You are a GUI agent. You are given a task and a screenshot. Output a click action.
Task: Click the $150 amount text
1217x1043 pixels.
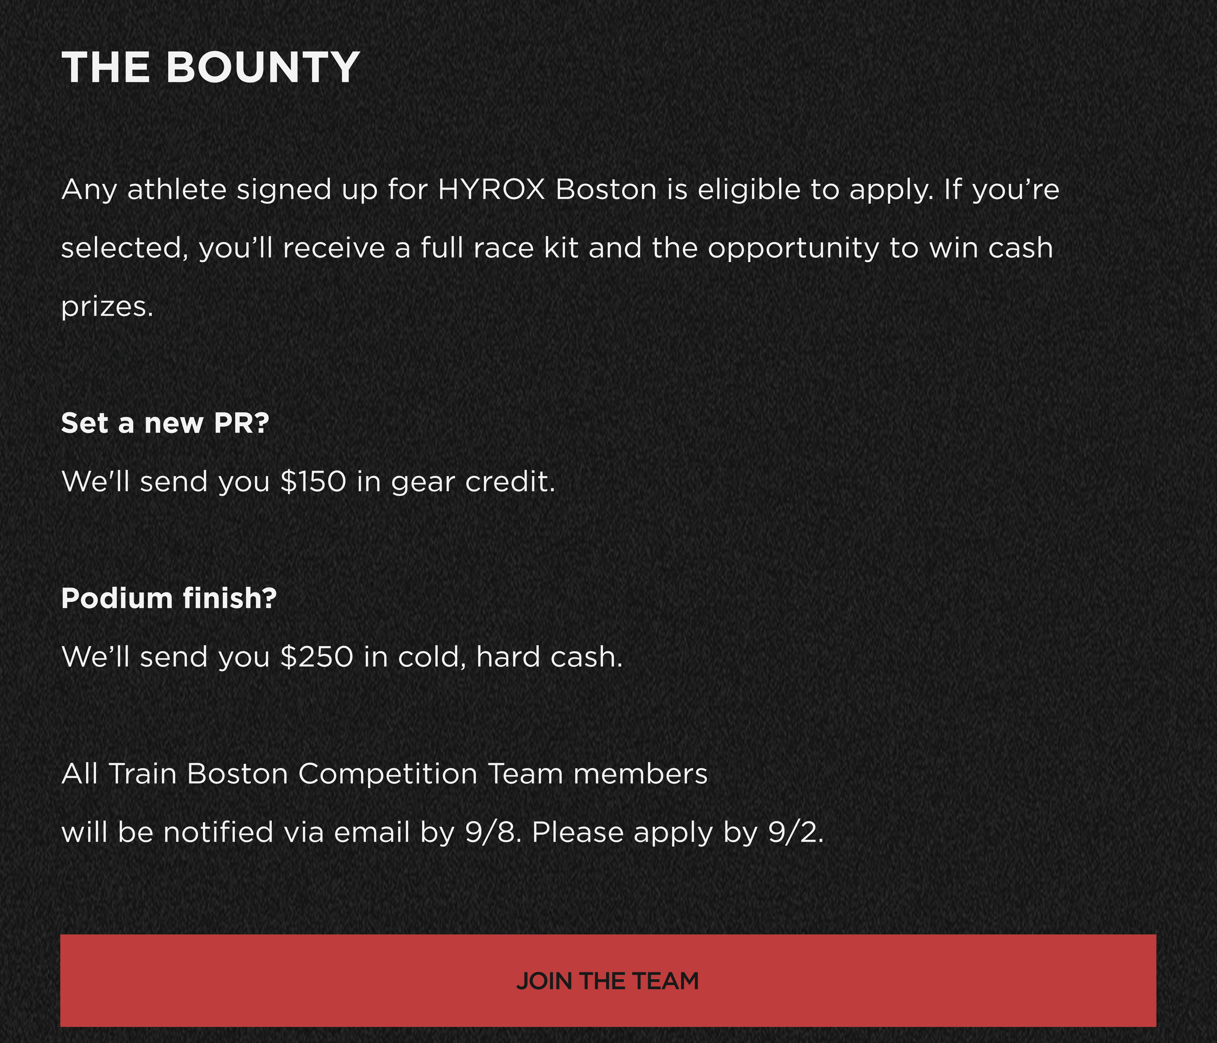click(x=313, y=482)
